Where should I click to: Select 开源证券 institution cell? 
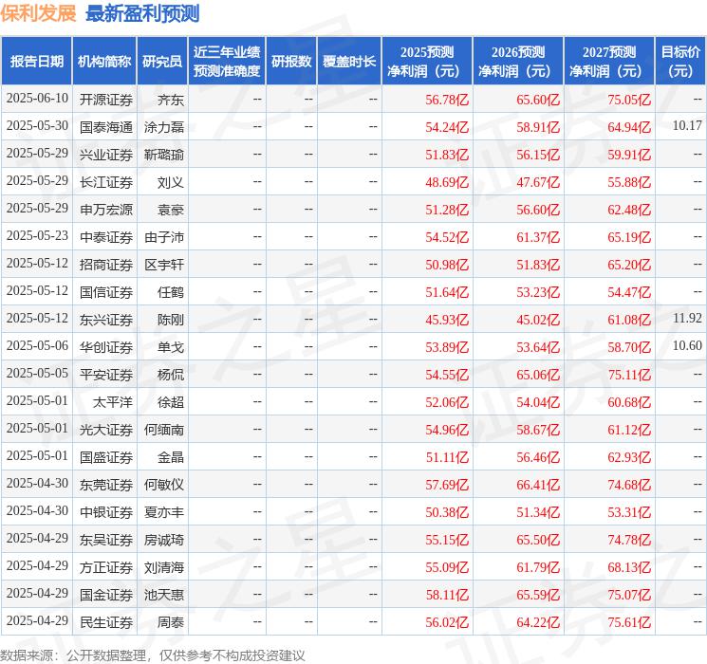[106, 100]
